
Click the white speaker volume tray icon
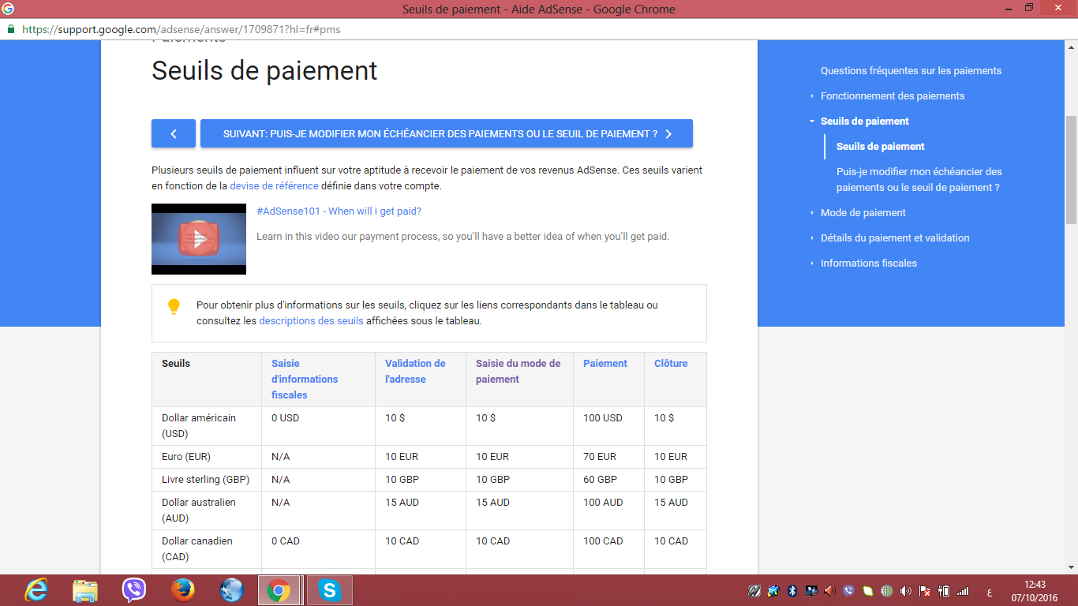(x=905, y=591)
